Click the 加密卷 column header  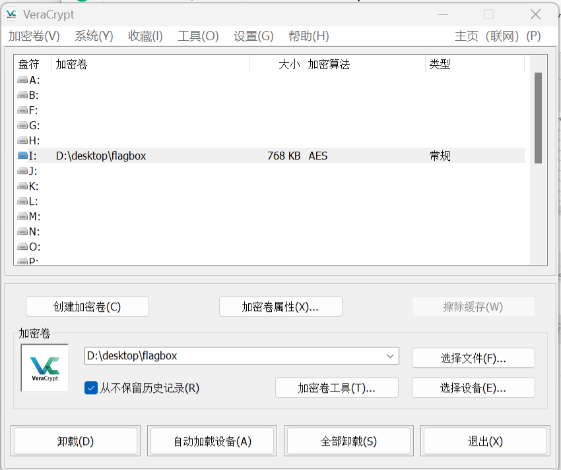pyautogui.click(x=150, y=64)
